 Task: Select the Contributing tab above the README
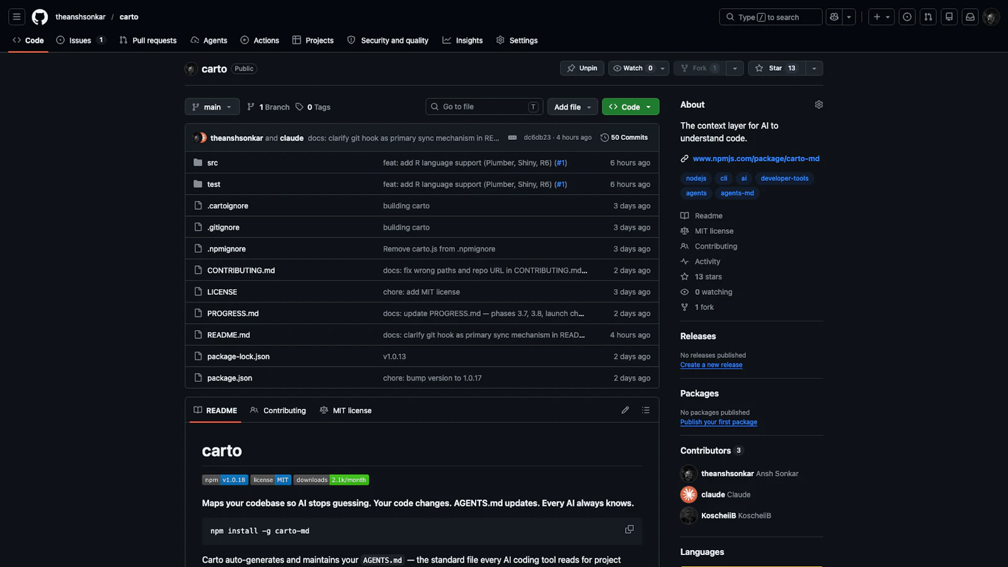pyautogui.click(x=278, y=410)
